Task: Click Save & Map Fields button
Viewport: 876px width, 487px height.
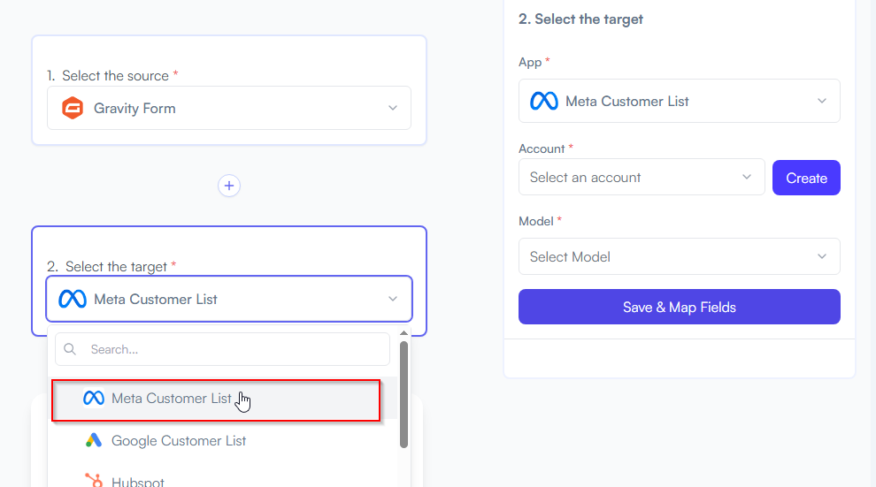Action: tap(680, 307)
